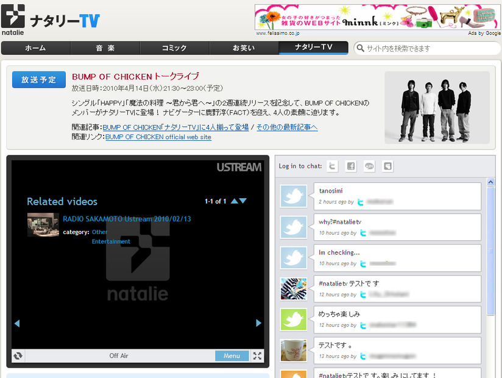This screenshot has height=378, width=502.
Task: Open the RADIO SAKAMOTO Ustream 2010/02/13 video link
Action: pos(127,219)
